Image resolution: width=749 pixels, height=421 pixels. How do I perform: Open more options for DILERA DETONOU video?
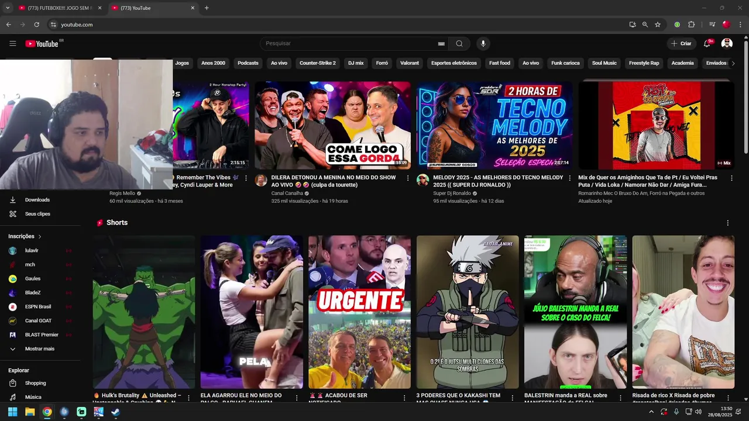pyautogui.click(x=408, y=178)
